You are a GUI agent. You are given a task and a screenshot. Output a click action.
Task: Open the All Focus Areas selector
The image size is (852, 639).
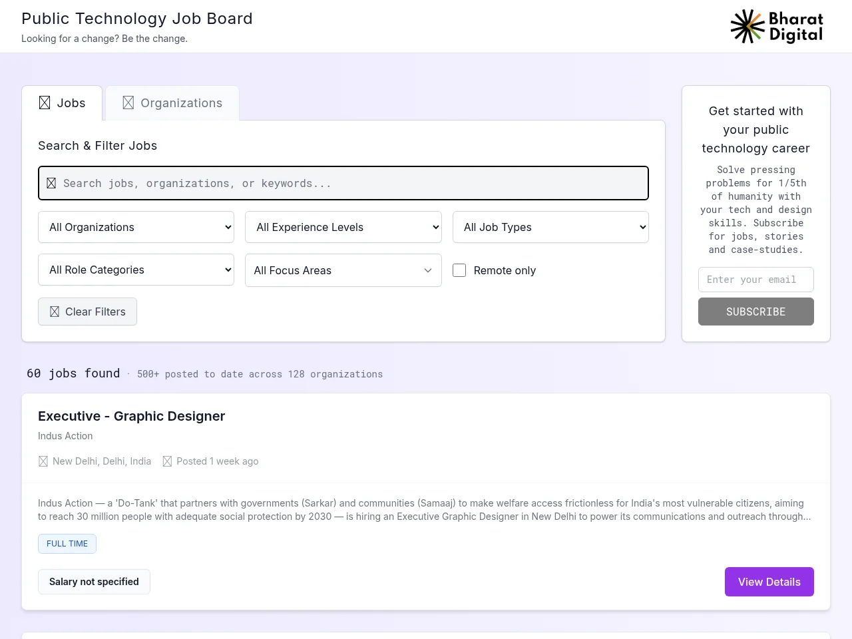[343, 270]
